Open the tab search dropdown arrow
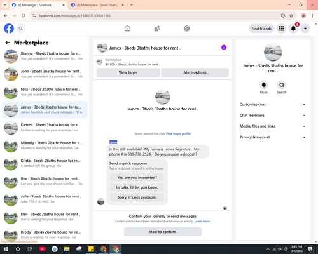This screenshot has width=318, height=254. pyautogui.click(x=5, y=5)
